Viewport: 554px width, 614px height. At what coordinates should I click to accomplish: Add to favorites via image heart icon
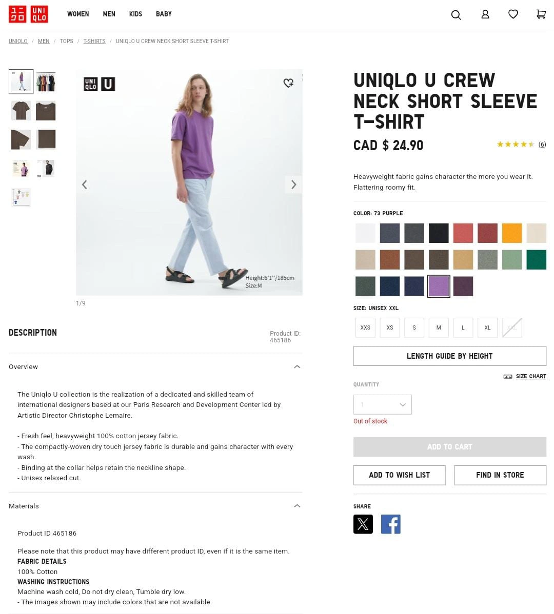(288, 83)
